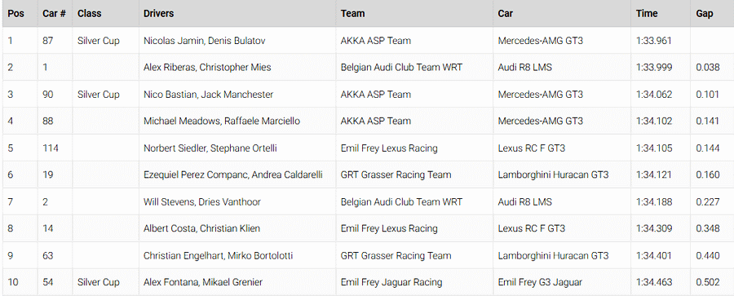This screenshot has height=296, width=734.
Task: Select Will Stevens, Dries Vanthoor row
Action: pyautogui.click(x=369, y=202)
